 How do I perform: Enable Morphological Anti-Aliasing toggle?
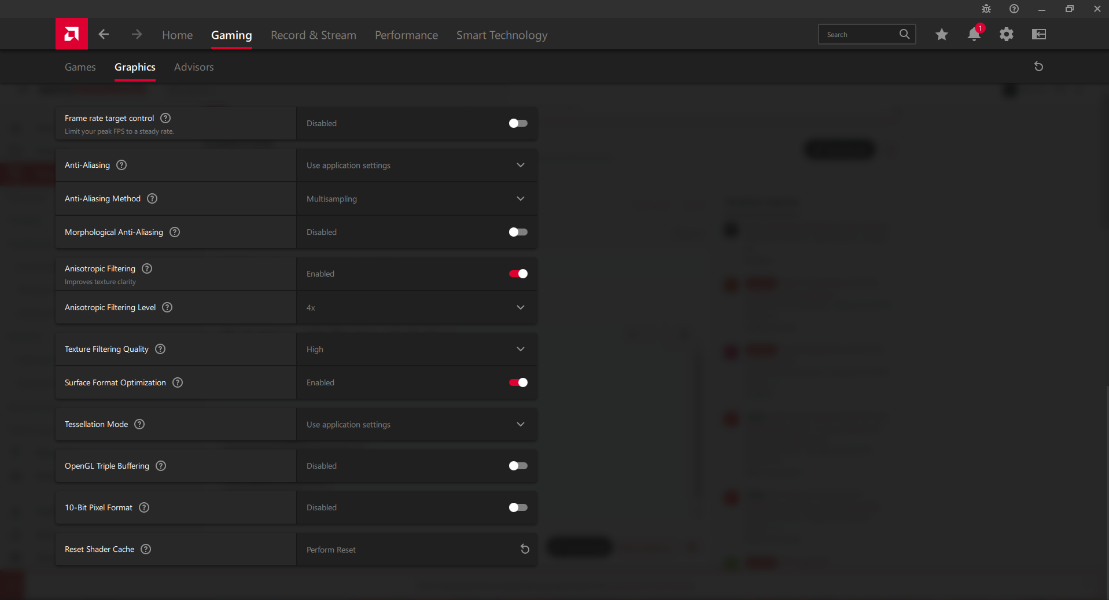[518, 232]
